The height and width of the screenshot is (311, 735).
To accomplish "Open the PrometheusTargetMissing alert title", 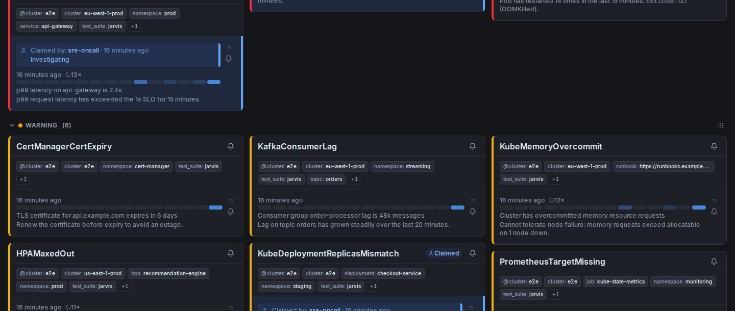I will click(x=552, y=262).
